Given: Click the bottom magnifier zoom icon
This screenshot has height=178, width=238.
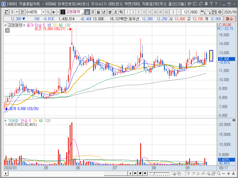Looking at the screenshot, I should click(219, 173).
